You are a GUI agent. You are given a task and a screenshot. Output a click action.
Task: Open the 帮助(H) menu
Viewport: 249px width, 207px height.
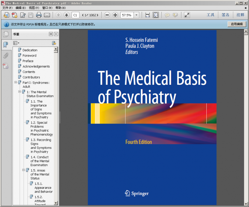[x=61, y=8]
